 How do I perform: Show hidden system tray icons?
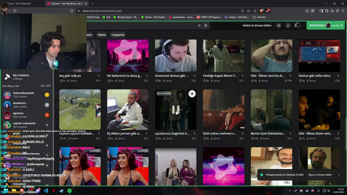[x=290, y=191]
